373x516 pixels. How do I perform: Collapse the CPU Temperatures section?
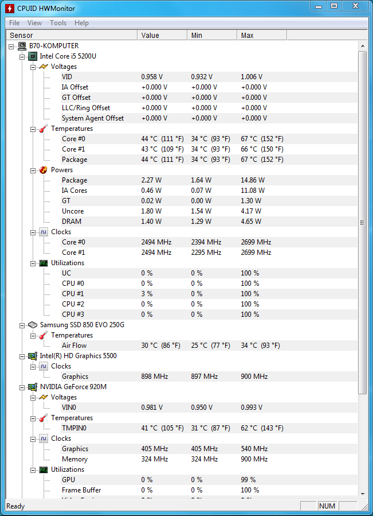click(x=33, y=129)
